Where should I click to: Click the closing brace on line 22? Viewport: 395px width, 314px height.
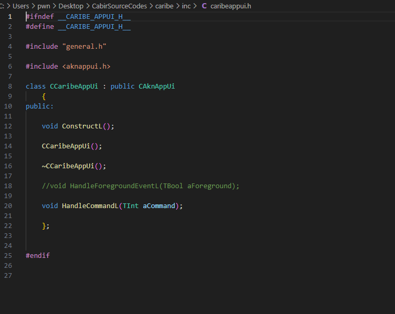(x=44, y=226)
